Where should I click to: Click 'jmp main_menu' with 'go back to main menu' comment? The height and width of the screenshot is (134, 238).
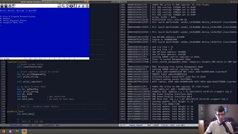click(45, 99)
